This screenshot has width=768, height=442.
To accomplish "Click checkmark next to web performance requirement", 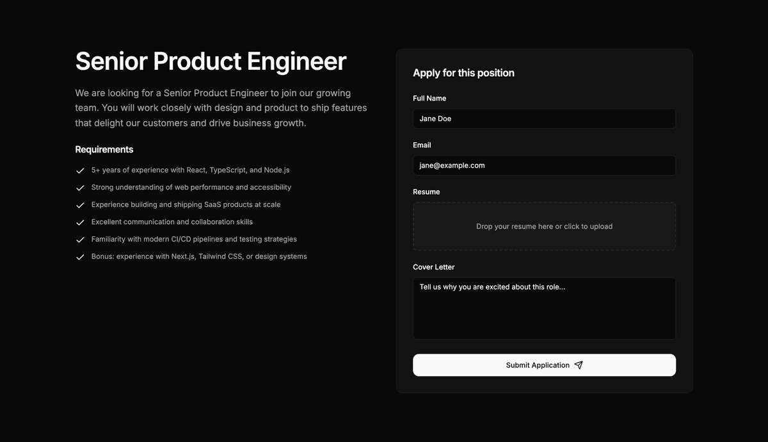I will [80, 188].
